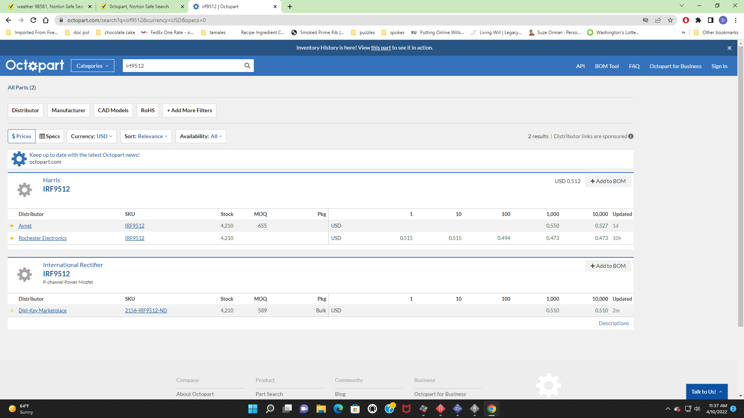
Task: Click + Add More Filters button
Action: pyautogui.click(x=189, y=110)
